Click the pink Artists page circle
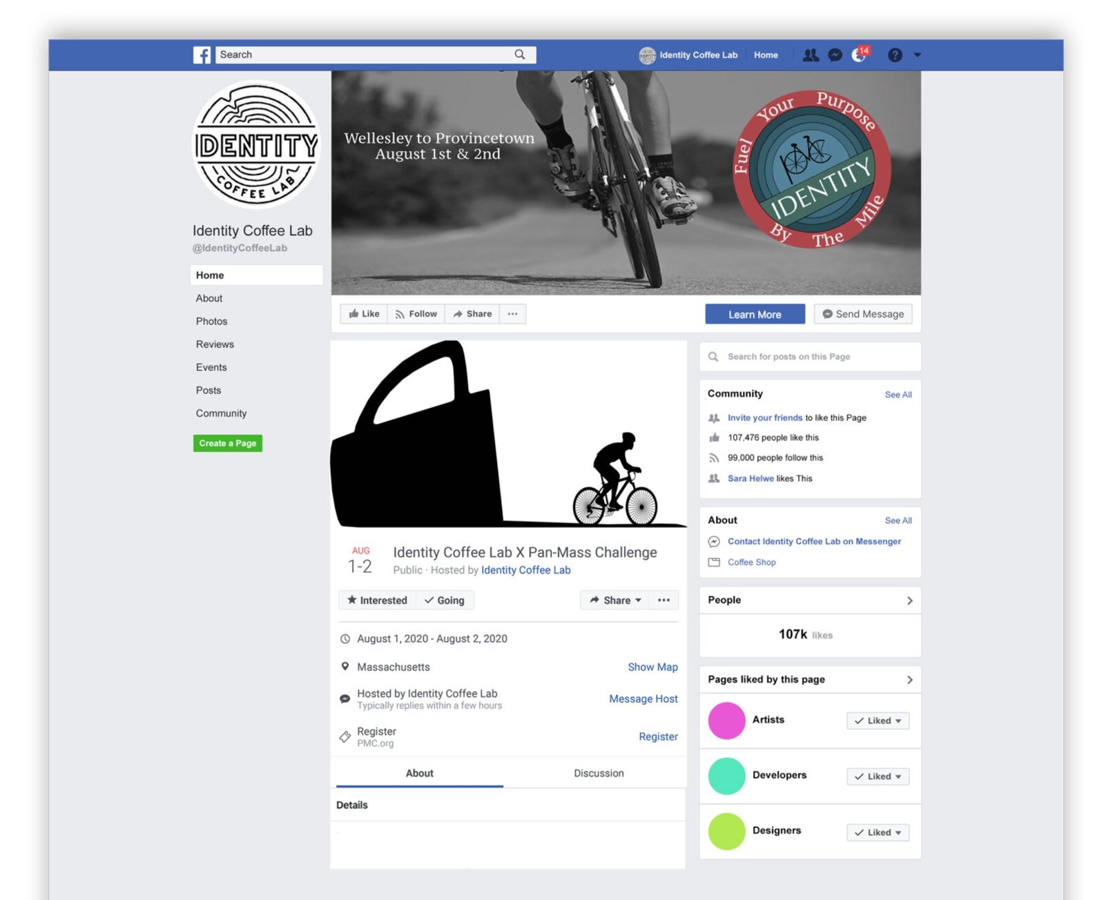Screen dimensions: 1106x900 click(726, 721)
